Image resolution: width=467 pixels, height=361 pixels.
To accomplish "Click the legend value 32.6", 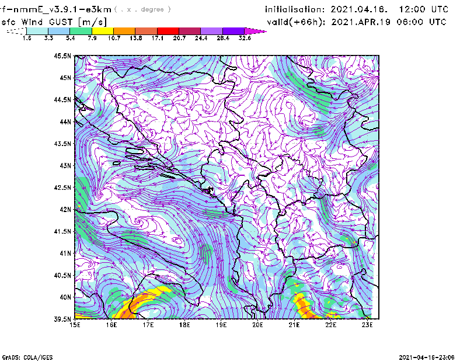I will point(245,38).
